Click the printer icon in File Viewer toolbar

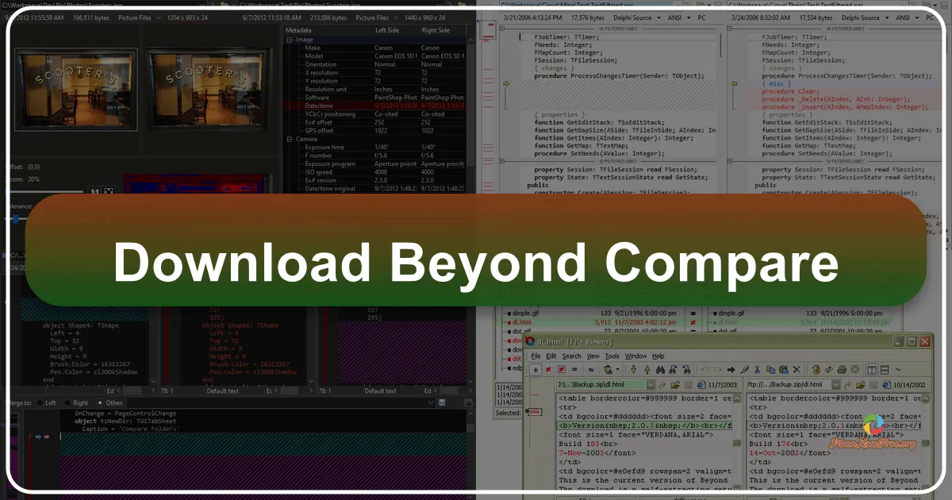[840, 370]
